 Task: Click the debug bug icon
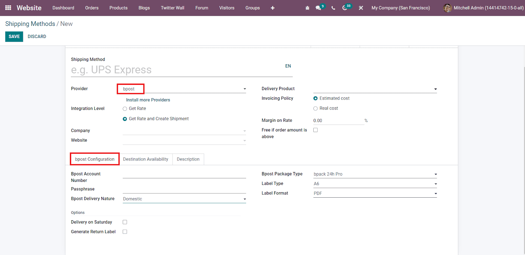point(307,8)
